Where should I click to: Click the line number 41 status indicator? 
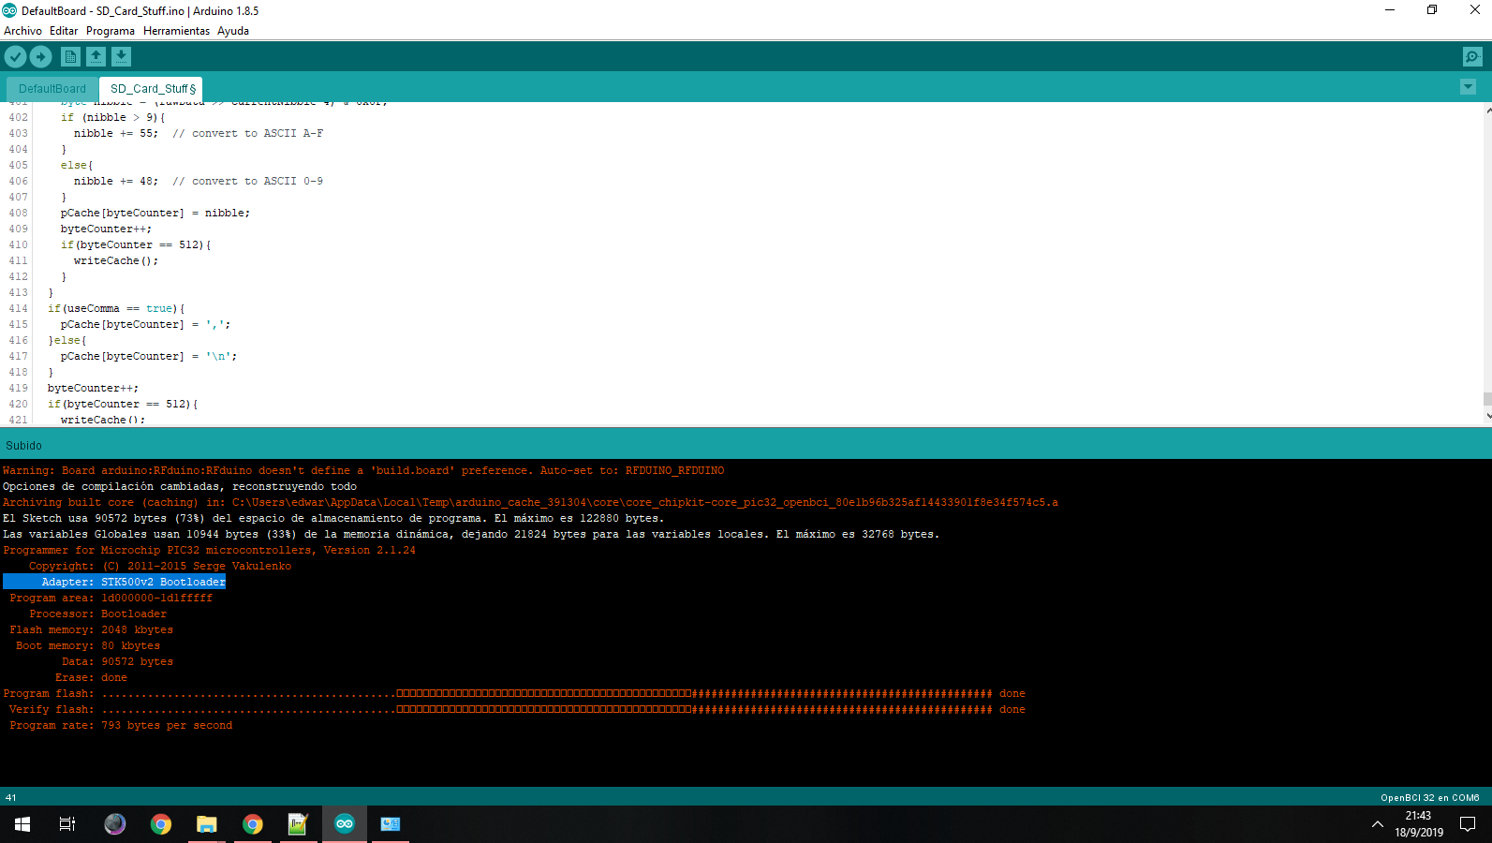pos(11,798)
